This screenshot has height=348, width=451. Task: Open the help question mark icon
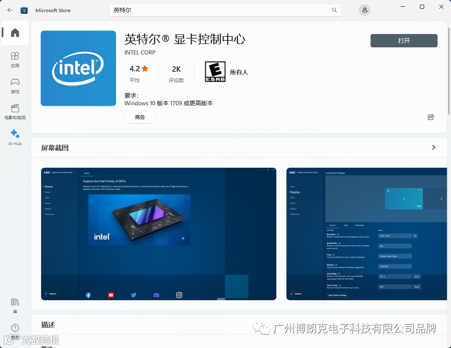pyautogui.click(x=15, y=328)
